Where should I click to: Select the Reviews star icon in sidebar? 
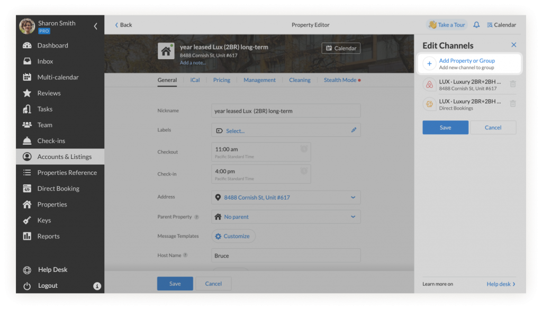coord(26,93)
